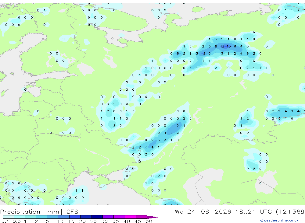Click the '18..21 UTC' time text
The width and height of the screenshot is (305, 223).
[x=254, y=211]
